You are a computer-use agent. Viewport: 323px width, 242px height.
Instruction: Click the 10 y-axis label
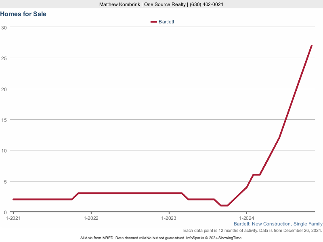tap(4, 150)
